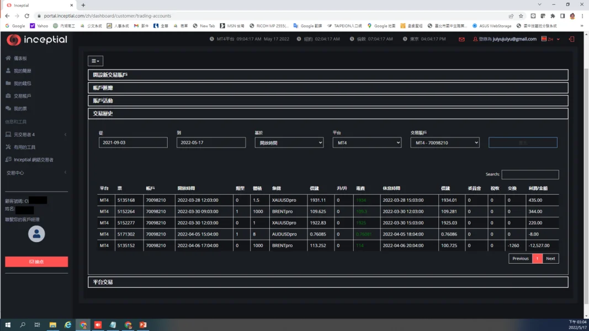Click the logout icon at top right
This screenshot has width=589, height=331.
(571, 39)
